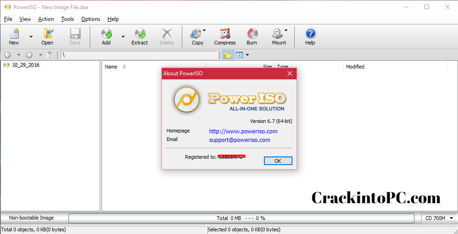This screenshot has height=234, width=458.
Task: Open the Forward history dropdown arrow
Action: coord(41,55)
